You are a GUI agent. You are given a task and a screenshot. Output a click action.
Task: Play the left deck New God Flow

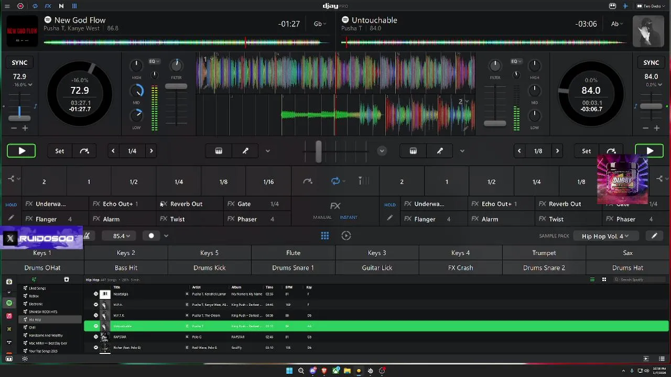click(21, 151)
